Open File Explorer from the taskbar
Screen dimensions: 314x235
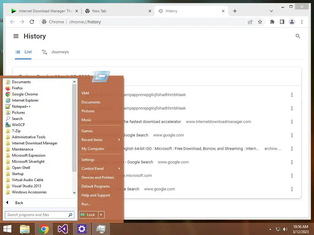pyautogui.click(x=25, y=229)
